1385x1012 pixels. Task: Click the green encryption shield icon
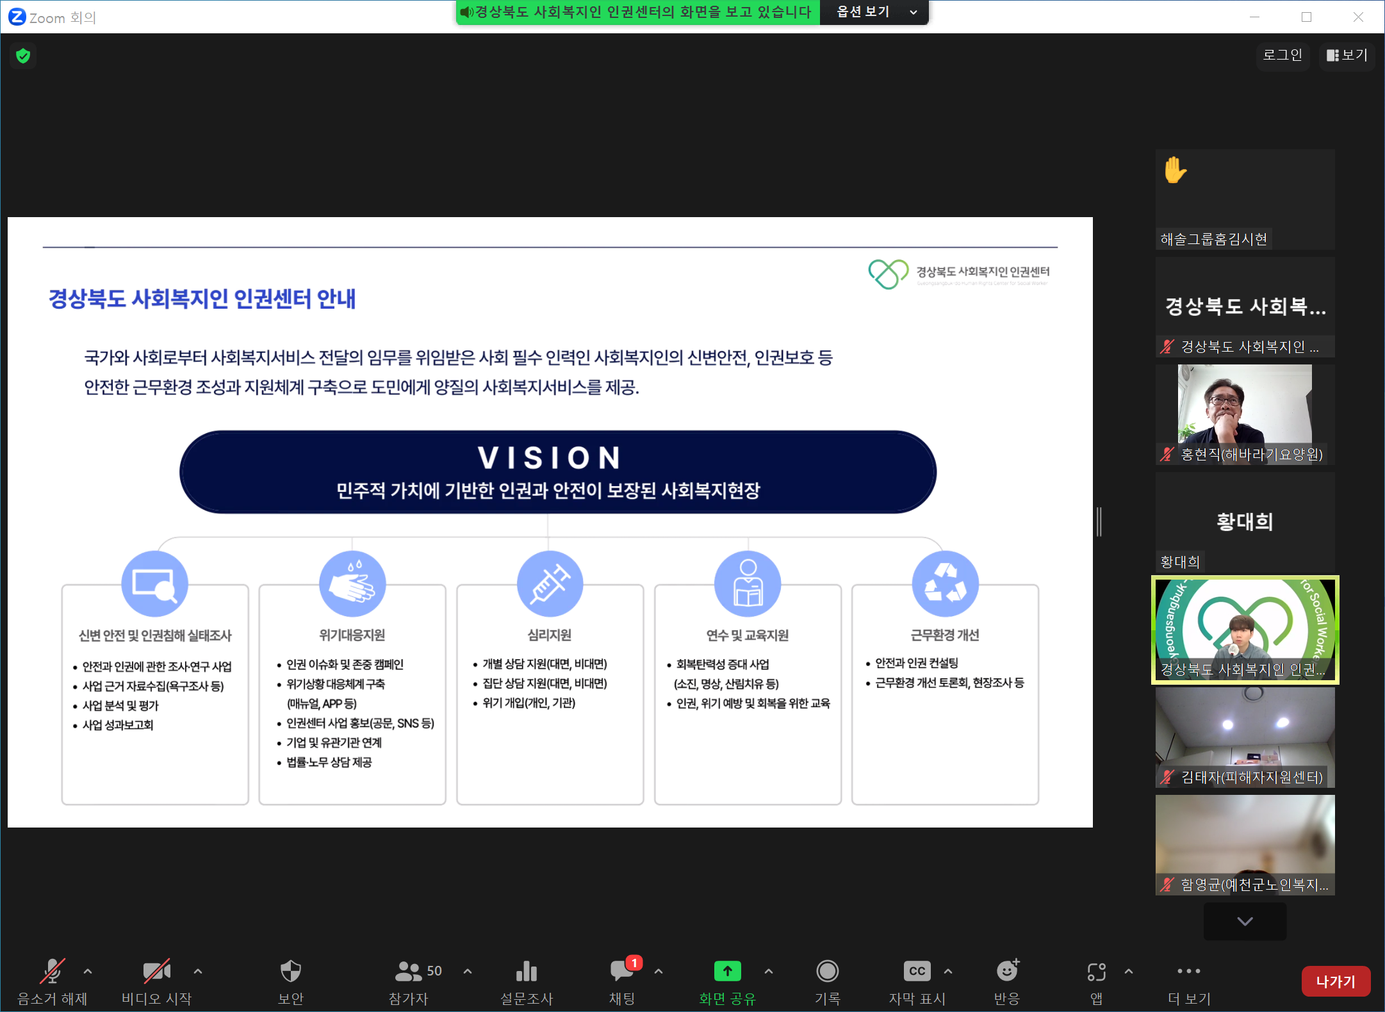pyautogui.click(x=23, y=56)
